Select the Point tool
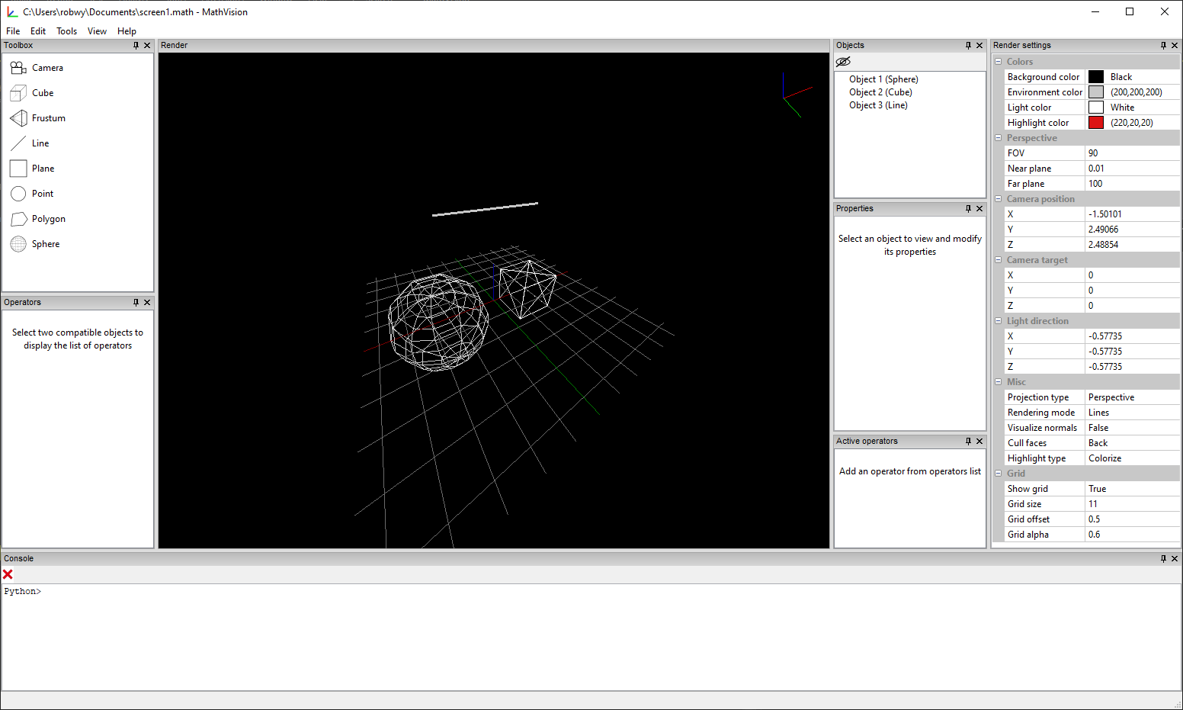The height and width of the screenshot is (710, 1183). point(42,193)
